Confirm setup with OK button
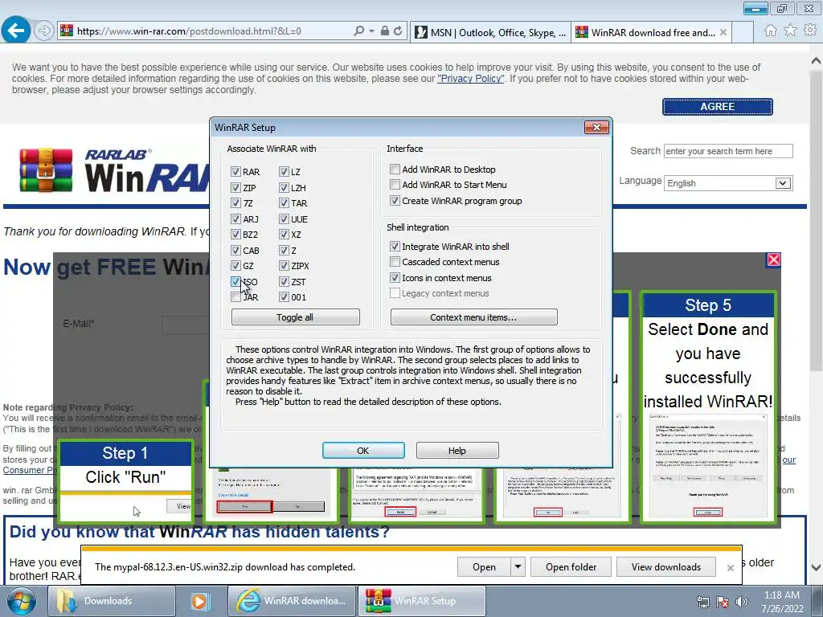 pyautogui.click(x=363, y=450)
